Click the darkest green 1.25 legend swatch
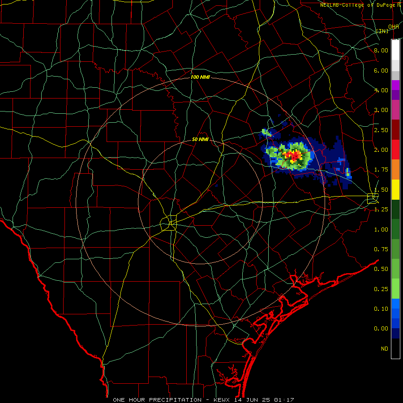Image resolution: width=403 pixels, height=403 pixels. pos(395,209)
